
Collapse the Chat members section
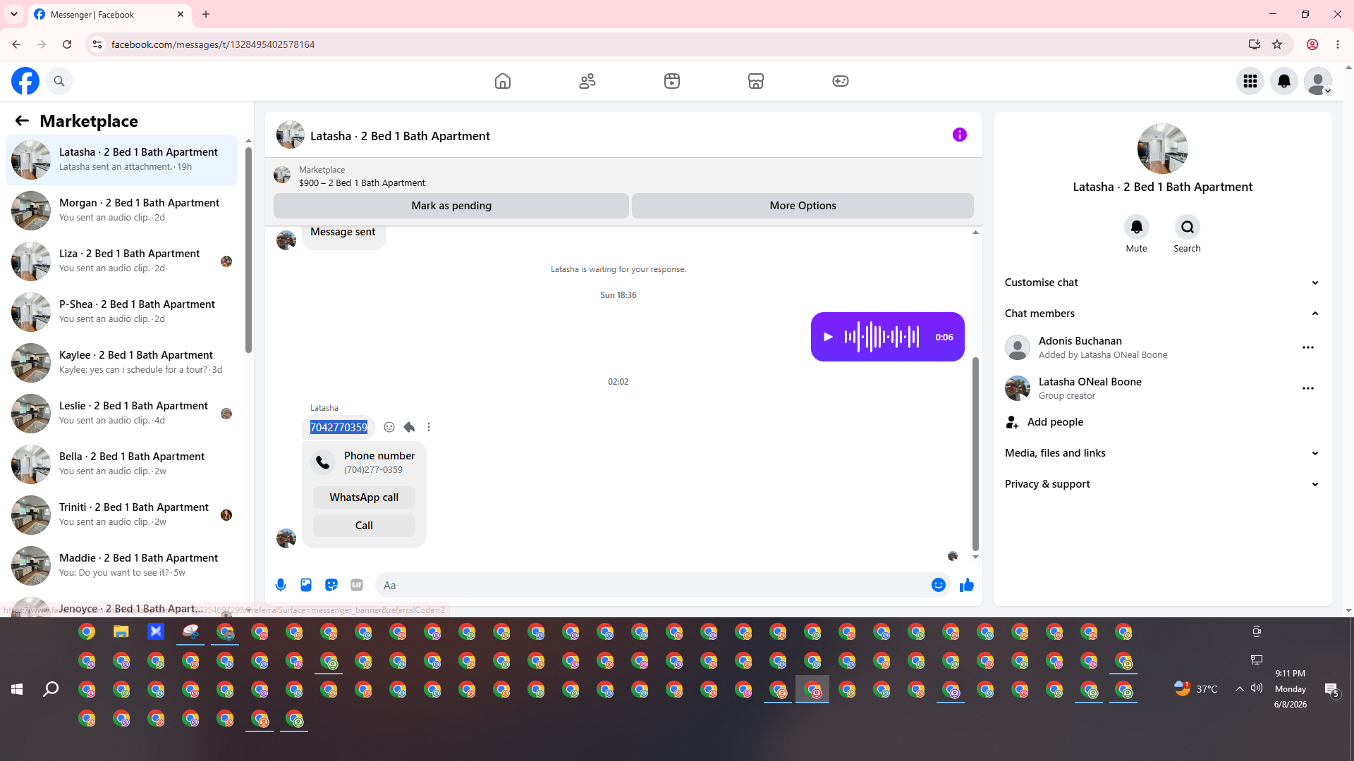pos(1162,314)
